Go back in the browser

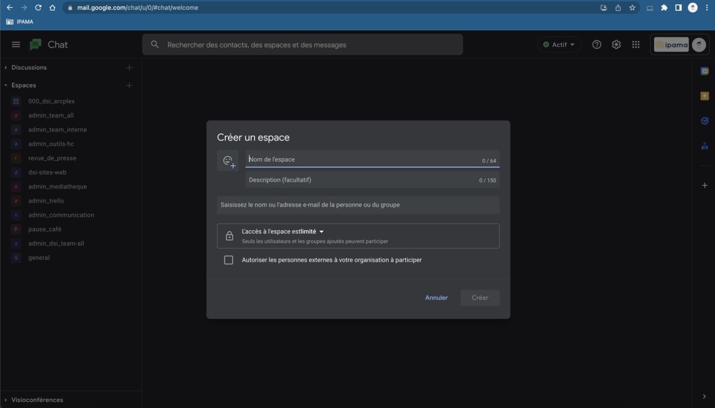pyautogui.click(x=9, y=8)
